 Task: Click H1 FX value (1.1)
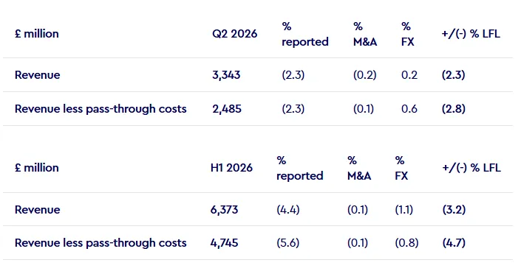403,210
